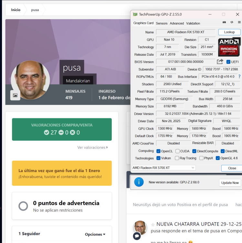This screenshot has width=242, height=243.
Task: Click the neutral ratings minus icon
Action: (x=61, y=133)
